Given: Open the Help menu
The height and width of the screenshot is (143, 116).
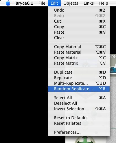Looking at the screenshot, I should coord(104,3).
